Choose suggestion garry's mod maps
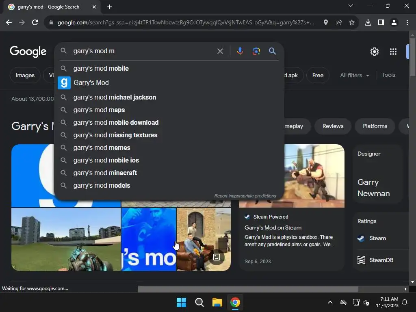 [169, 110]
